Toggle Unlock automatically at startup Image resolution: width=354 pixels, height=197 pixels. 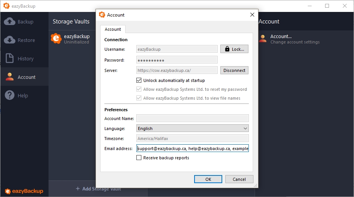(139, 80)
